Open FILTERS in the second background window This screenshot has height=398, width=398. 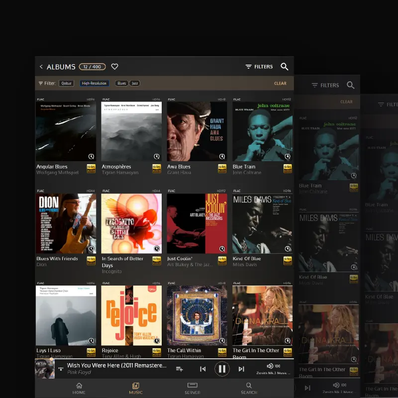(325, 85)
